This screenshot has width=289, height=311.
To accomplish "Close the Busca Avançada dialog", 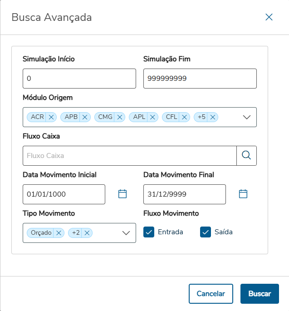I will 269,17.
